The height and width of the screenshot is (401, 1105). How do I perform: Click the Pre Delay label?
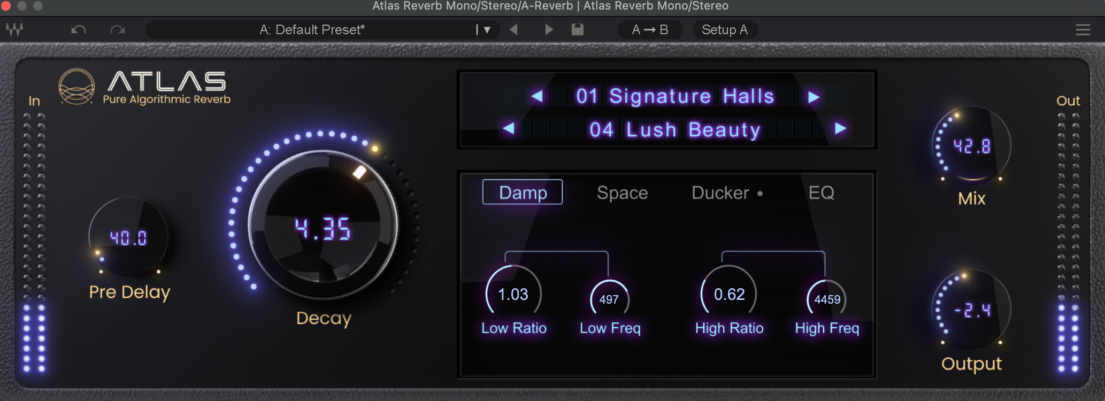click(x=129, y=292)
